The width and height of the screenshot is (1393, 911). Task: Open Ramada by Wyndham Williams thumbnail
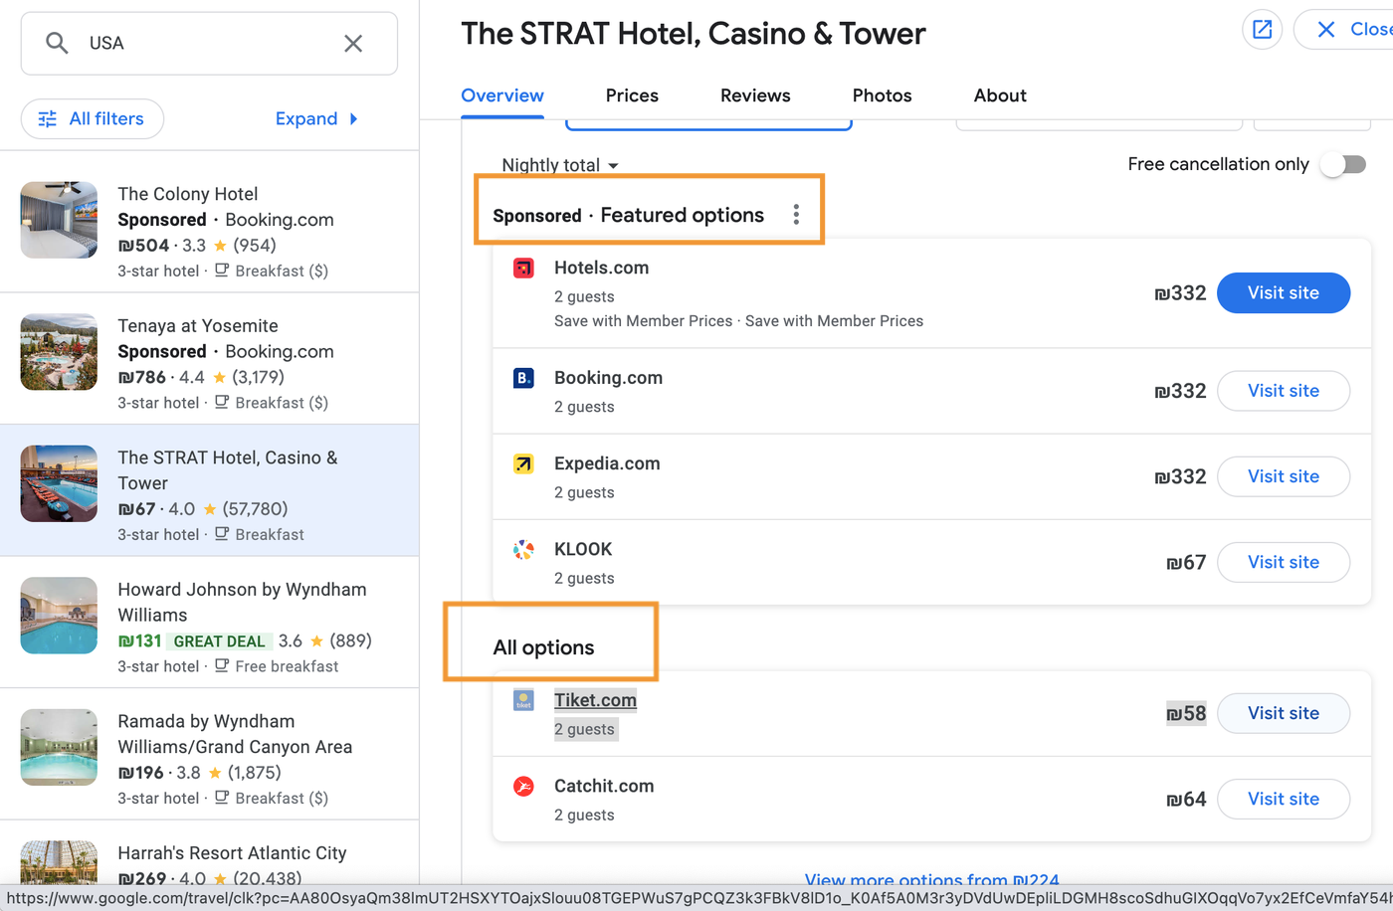[59, 747]
